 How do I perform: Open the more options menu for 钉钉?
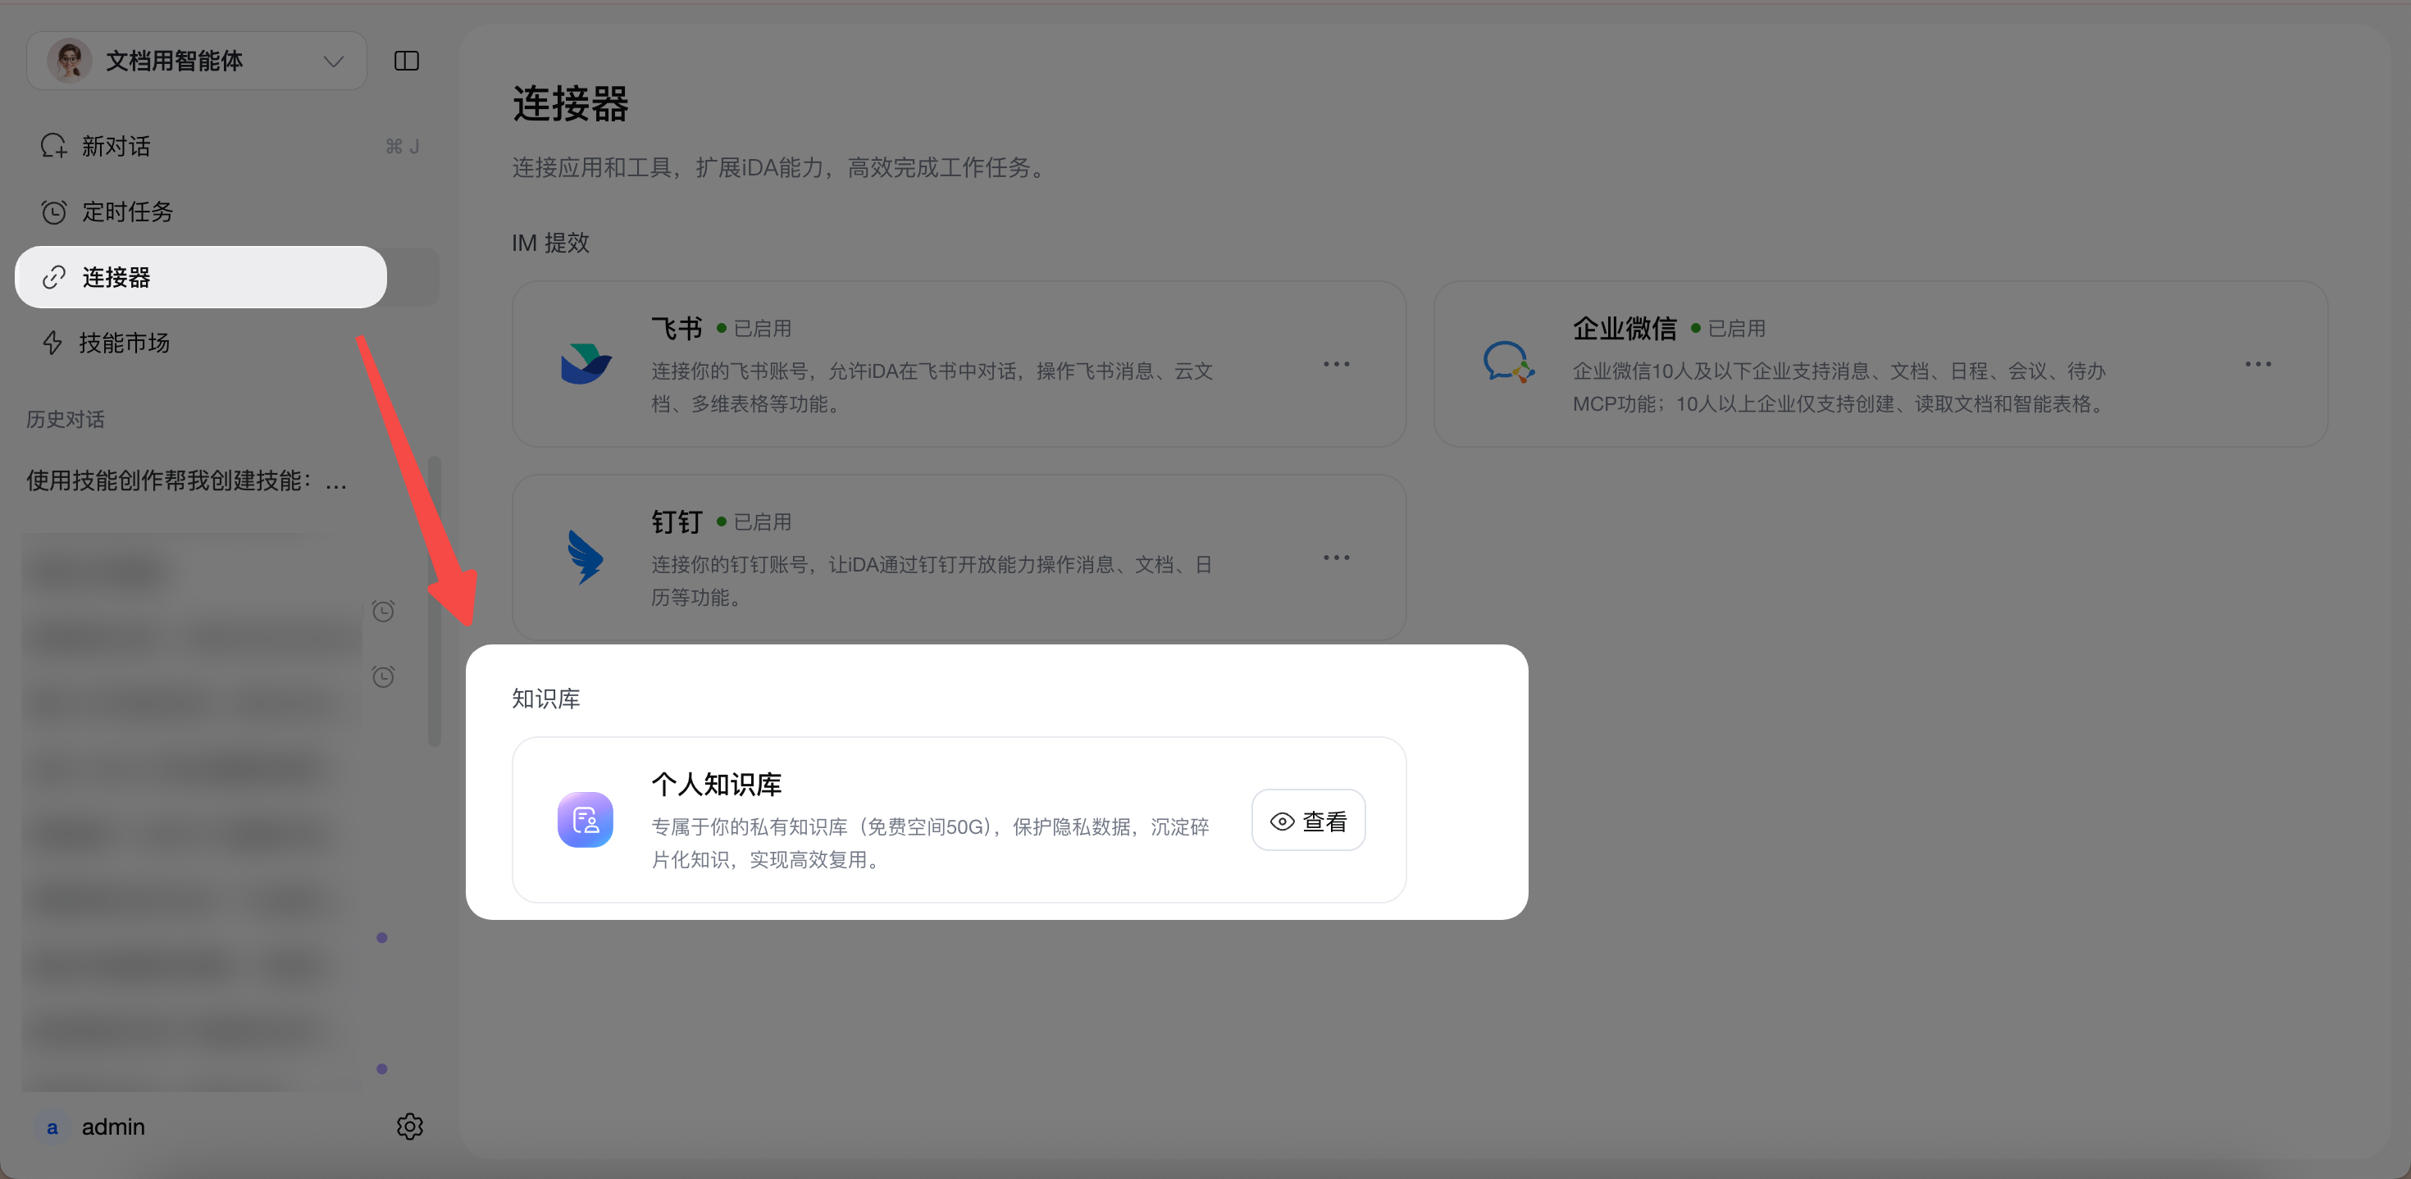point(1337,558)
